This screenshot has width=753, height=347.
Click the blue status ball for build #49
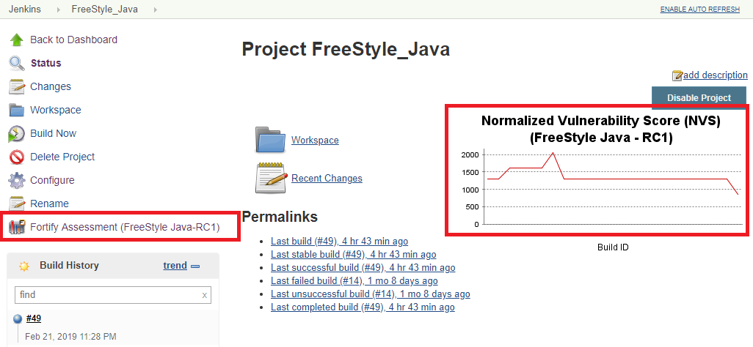click(x=18, y=318)
